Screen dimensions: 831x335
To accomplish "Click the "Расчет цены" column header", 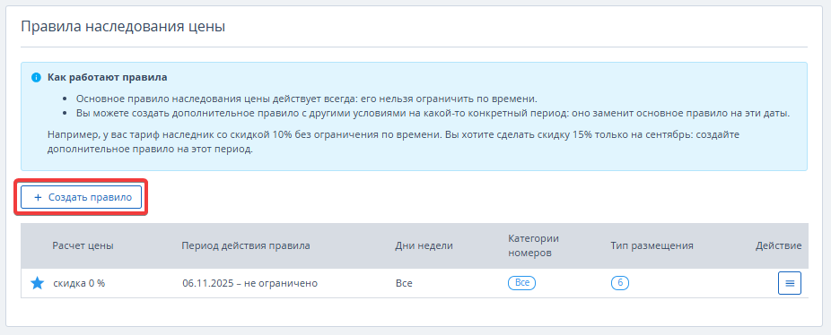I will [83, 245].
